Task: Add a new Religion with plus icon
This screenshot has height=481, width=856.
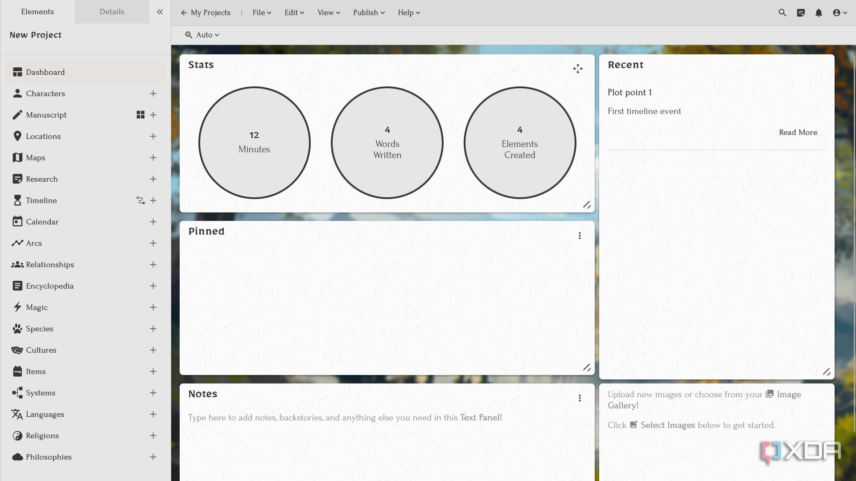Action: coord(153,436)
